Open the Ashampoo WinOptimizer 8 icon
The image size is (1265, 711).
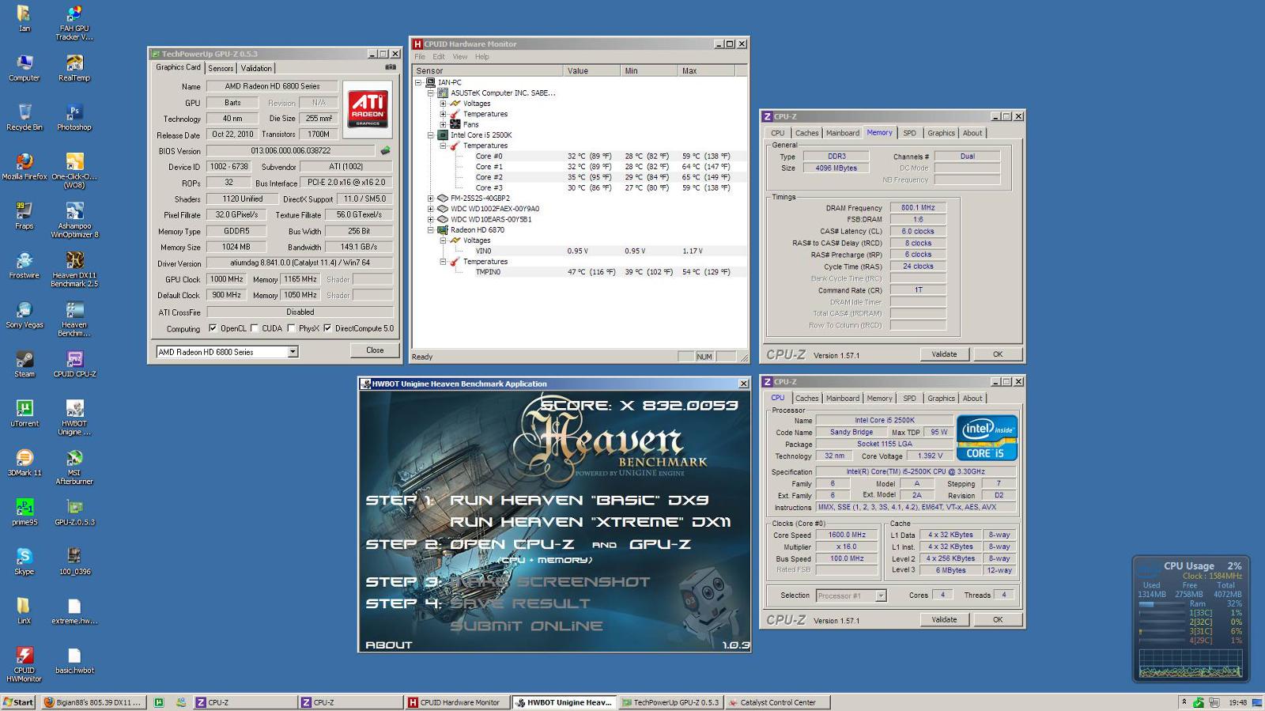[74, 220]
